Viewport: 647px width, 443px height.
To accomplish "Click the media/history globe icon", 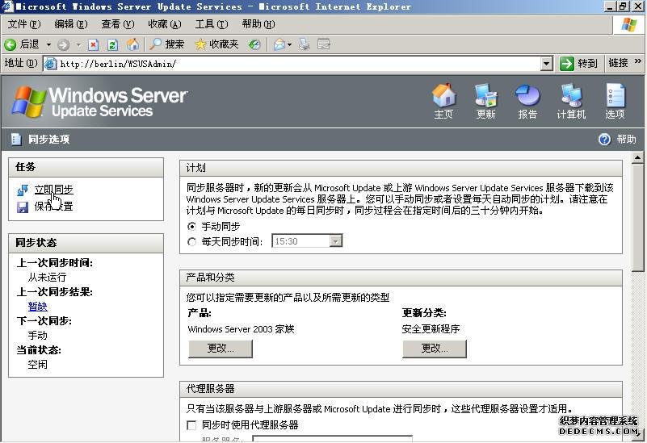I will point(254,44).
